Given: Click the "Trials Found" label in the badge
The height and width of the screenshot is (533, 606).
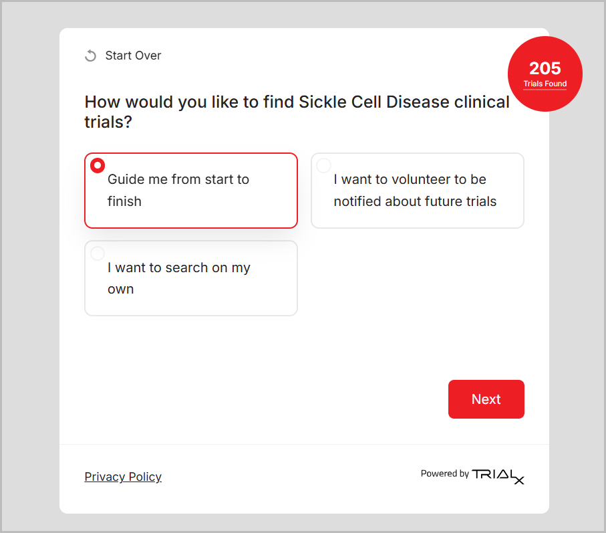Looking at the screenshot, I should pos(545,84).
